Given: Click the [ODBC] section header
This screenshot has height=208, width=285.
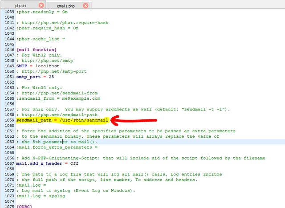Looking at the screenshot, I should [24, 206].
